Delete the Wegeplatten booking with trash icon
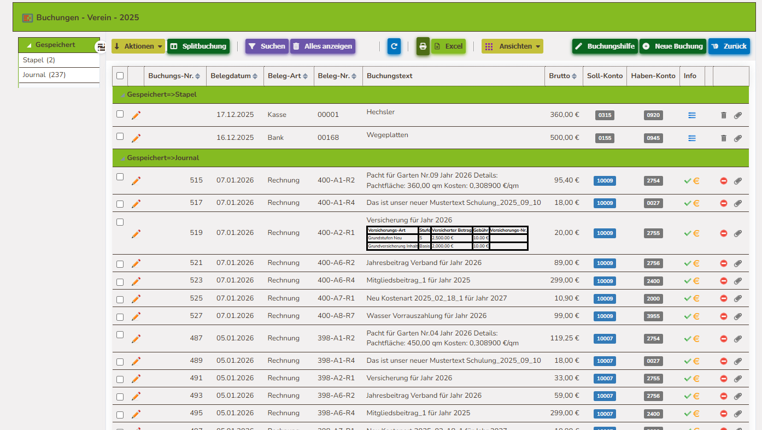 coord(724,138)
